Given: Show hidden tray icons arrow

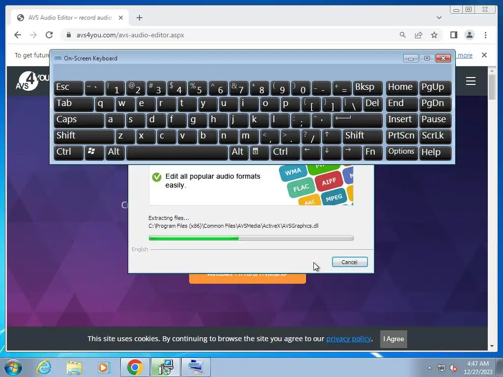Looking at the screenshot, I should coord(429,368).
